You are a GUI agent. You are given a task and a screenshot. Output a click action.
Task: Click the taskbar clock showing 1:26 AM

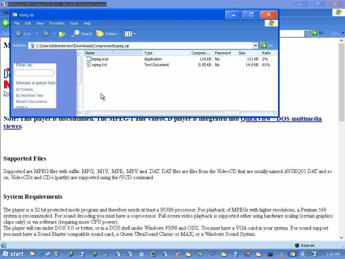[x=333, y=254]
